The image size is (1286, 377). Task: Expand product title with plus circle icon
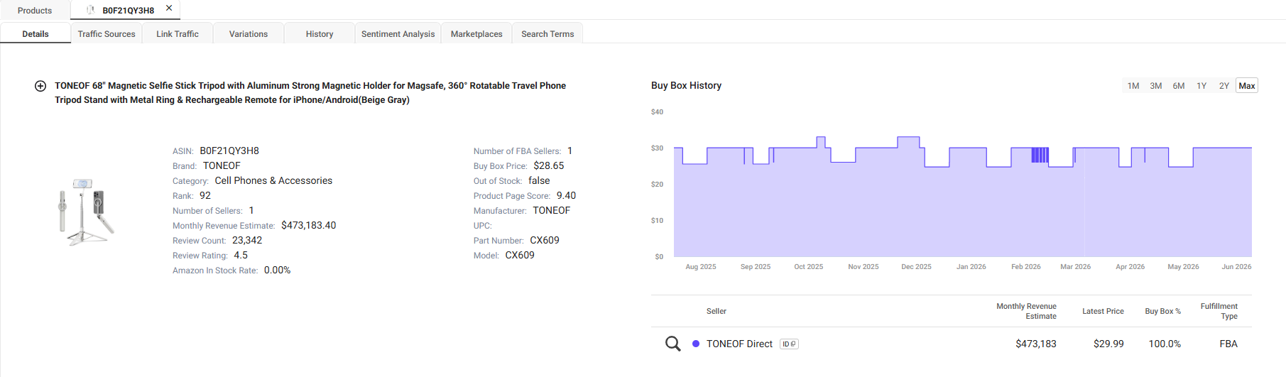(40, 86)
